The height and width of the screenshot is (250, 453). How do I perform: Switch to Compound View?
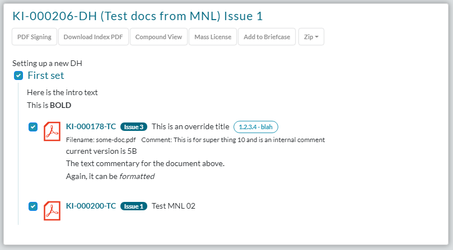[x=158, y=37]
